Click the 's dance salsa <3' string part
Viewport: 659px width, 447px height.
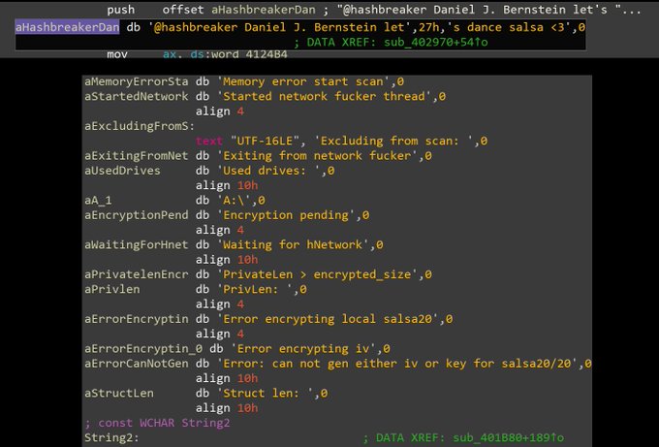[x=510, y=27]
